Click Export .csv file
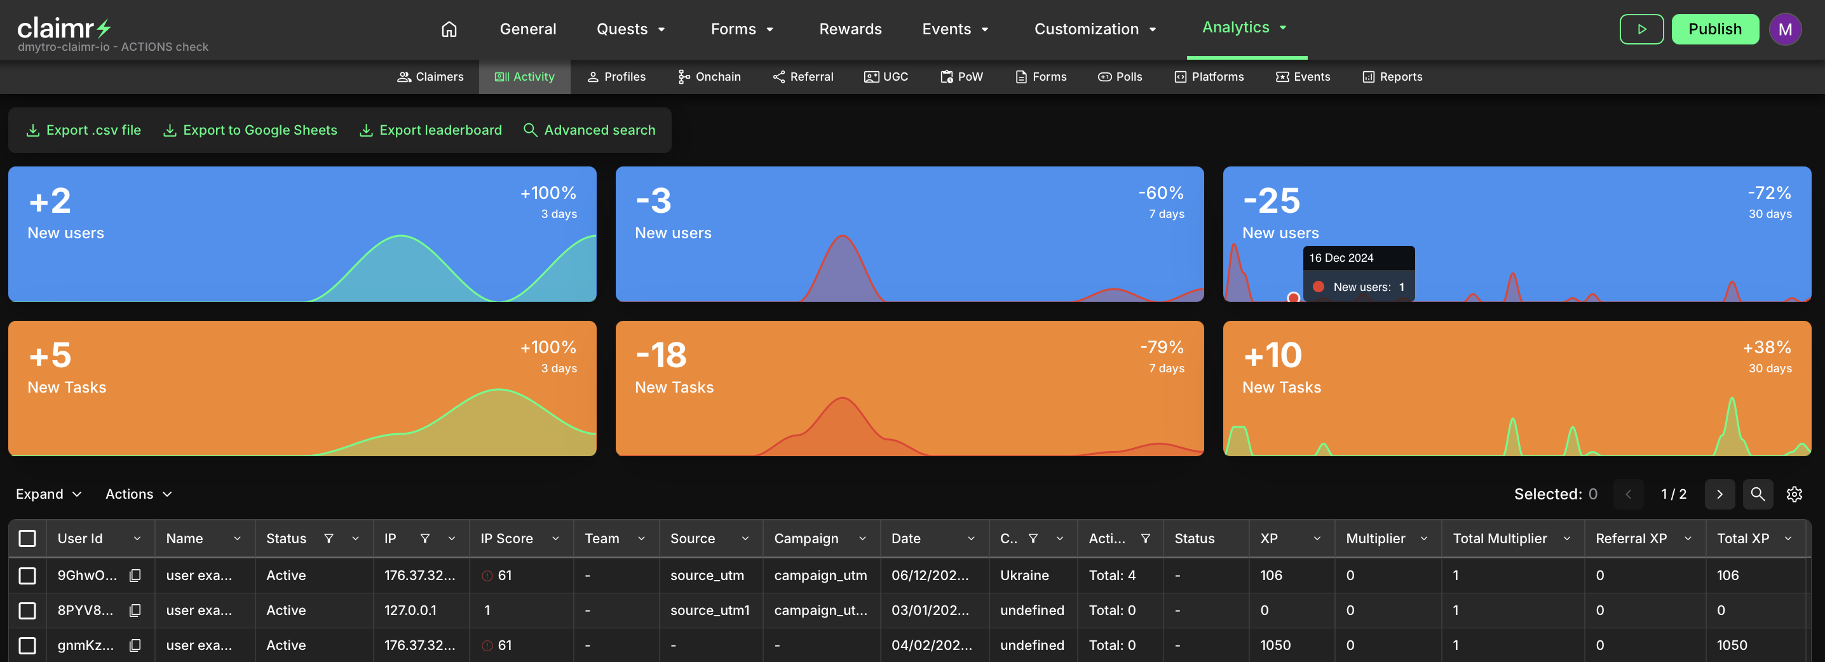Viewport: 1825px width, 662px height. [x=84, y=130]
